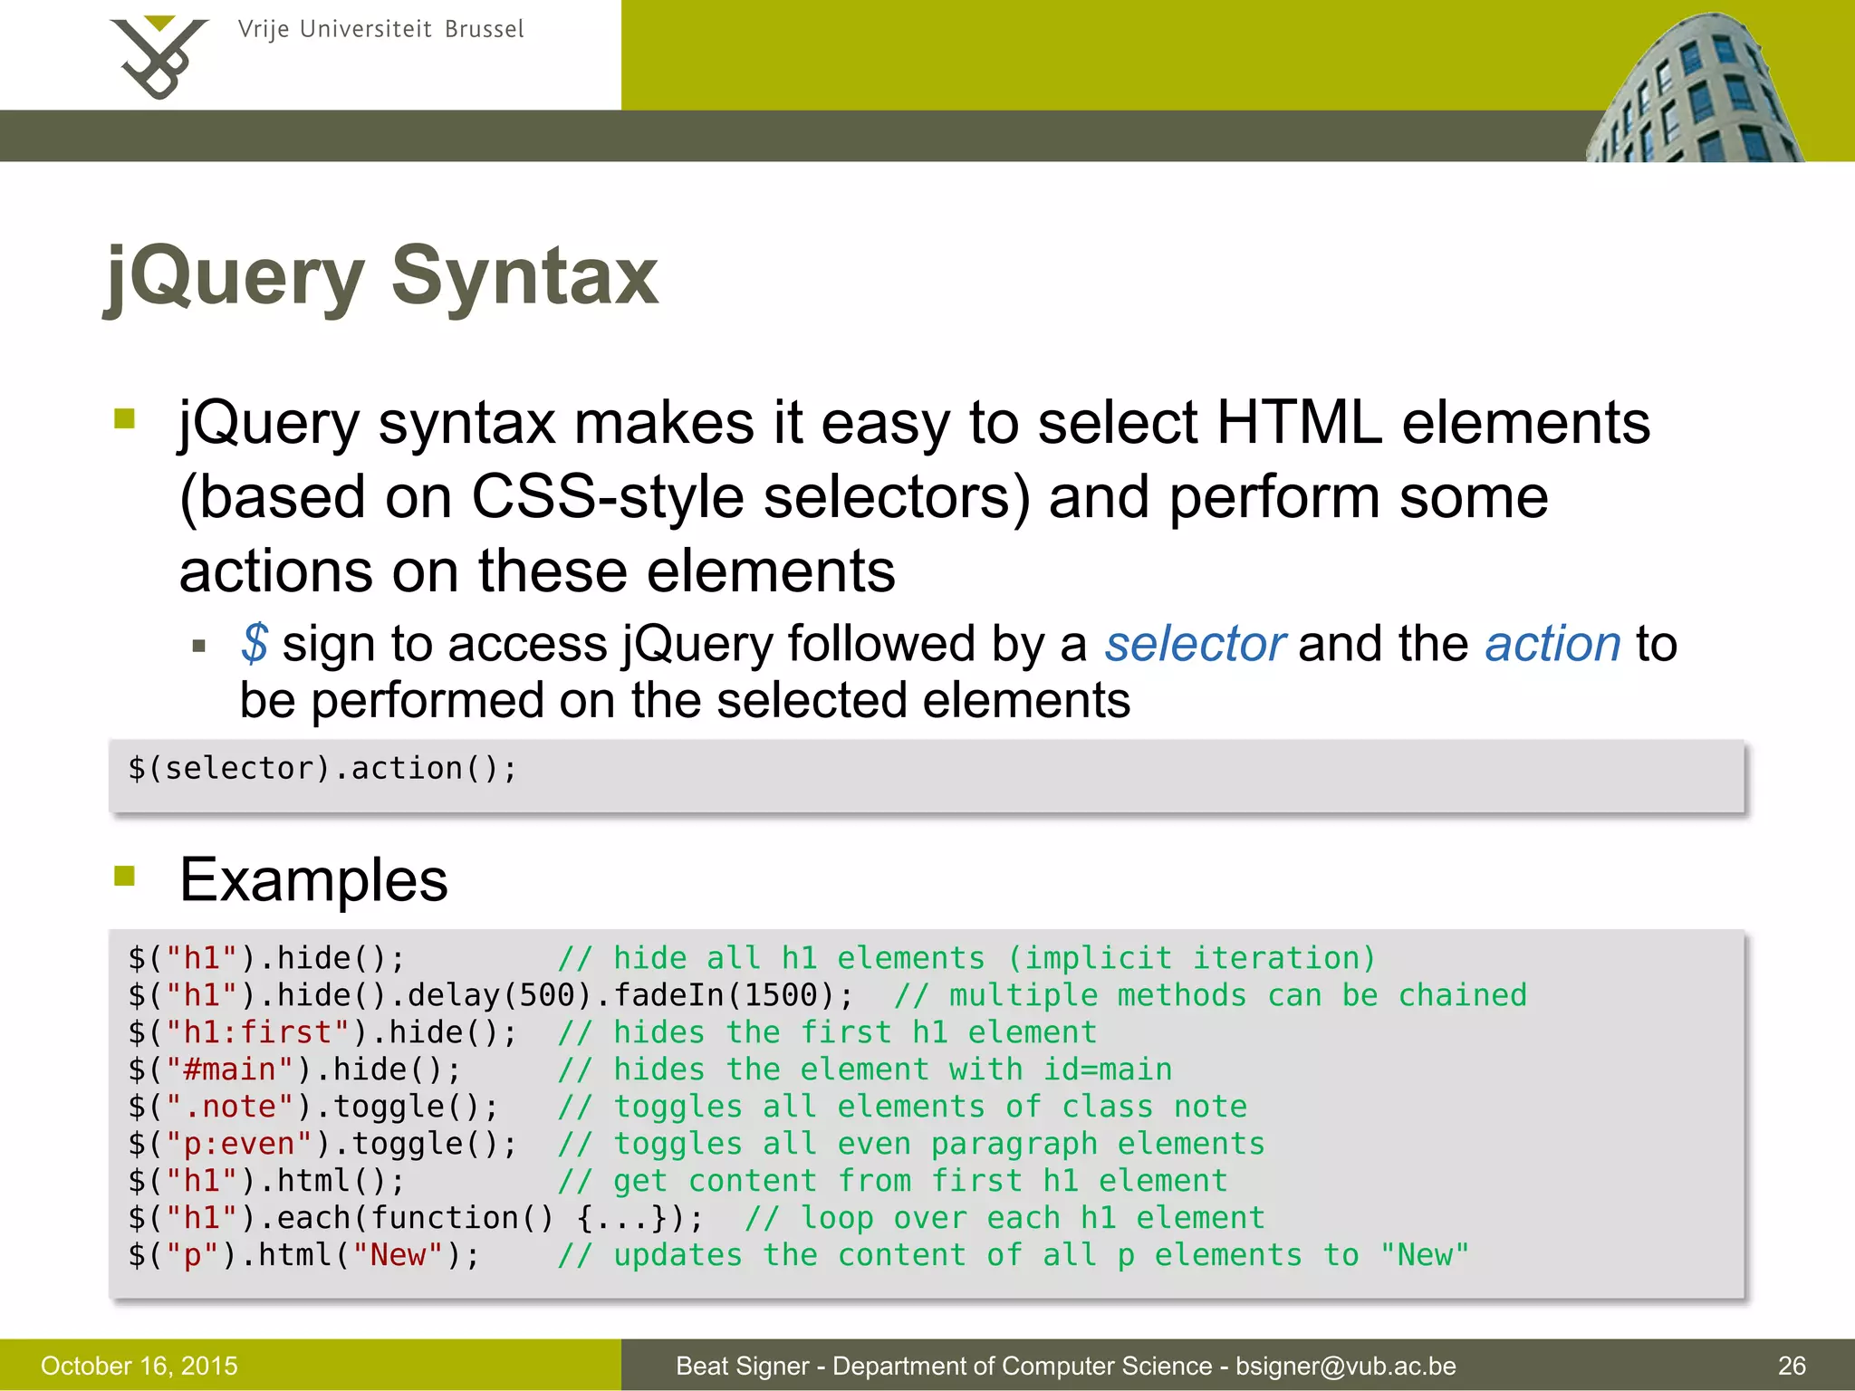This screenshot has width=1855, height=1391.
Task: Click the each(function() code line
Action: click(x=416, y=1219)
